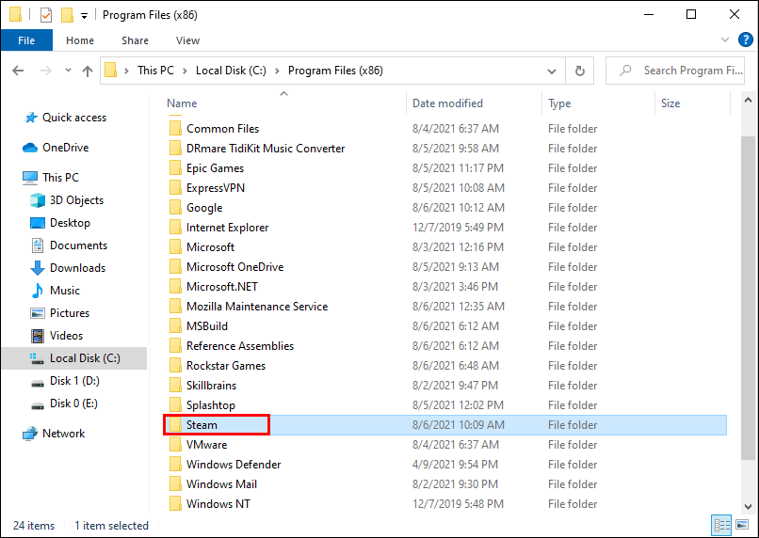
Task: Click the VMware folder icon
Action: point(175,445)
